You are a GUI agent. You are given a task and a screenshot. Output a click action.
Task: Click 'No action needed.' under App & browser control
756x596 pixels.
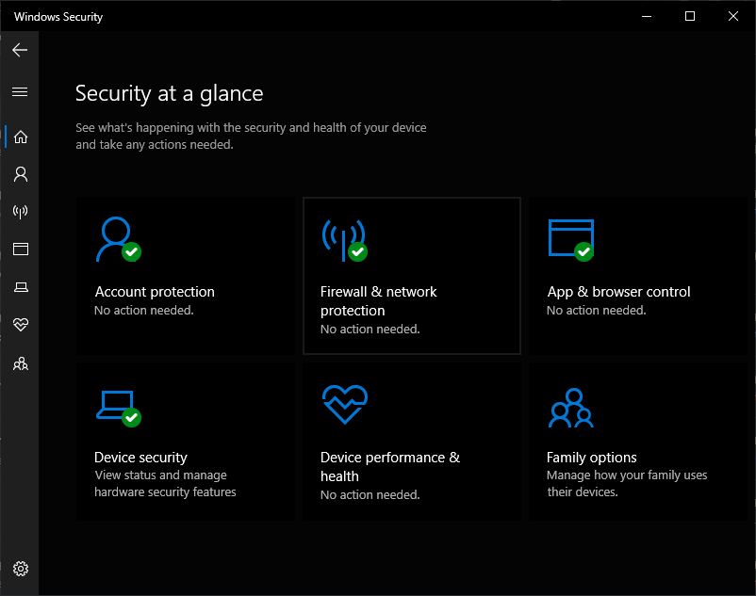click(x=597, y=311)
